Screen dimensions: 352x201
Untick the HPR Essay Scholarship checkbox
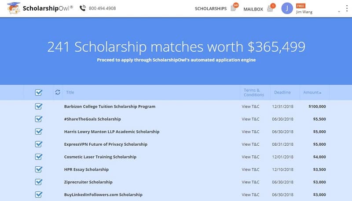[38, 169]
